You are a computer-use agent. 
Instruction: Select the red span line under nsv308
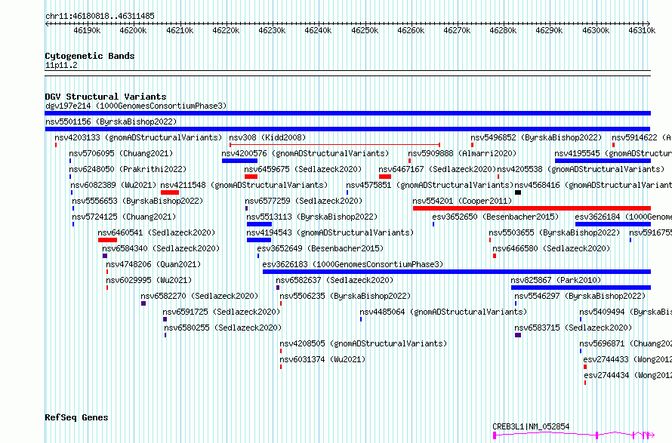click(x=335, y=145)
